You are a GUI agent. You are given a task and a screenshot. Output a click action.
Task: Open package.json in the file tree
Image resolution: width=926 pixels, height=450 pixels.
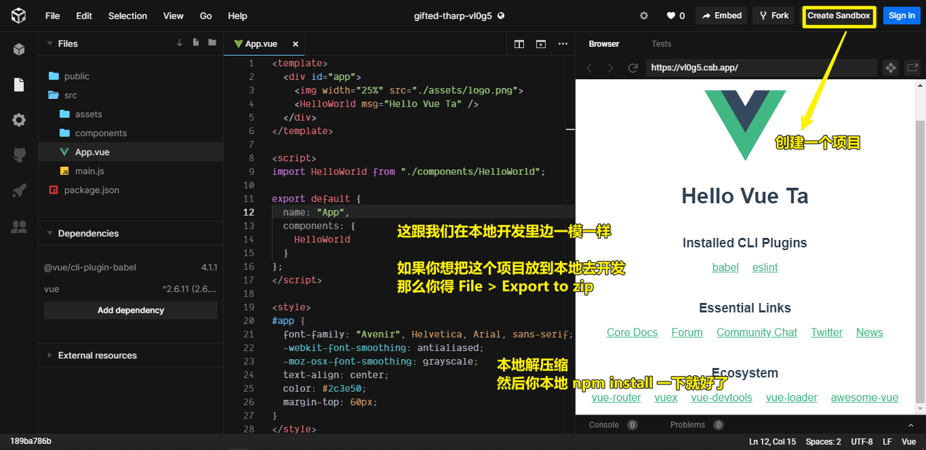[131, 190]
